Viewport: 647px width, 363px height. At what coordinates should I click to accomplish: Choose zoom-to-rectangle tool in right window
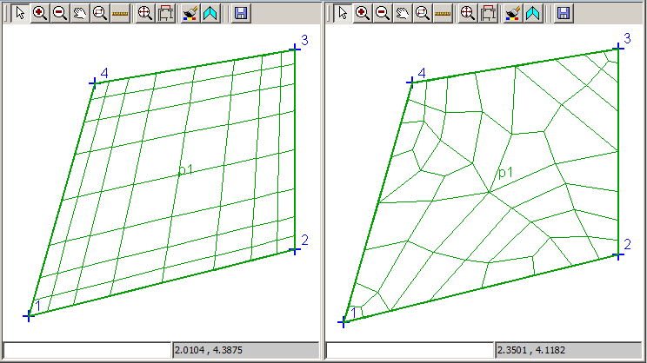click(x=423, y=13)
